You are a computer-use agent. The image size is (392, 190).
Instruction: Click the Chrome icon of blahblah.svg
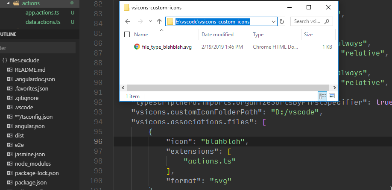(x=137, y=47)
